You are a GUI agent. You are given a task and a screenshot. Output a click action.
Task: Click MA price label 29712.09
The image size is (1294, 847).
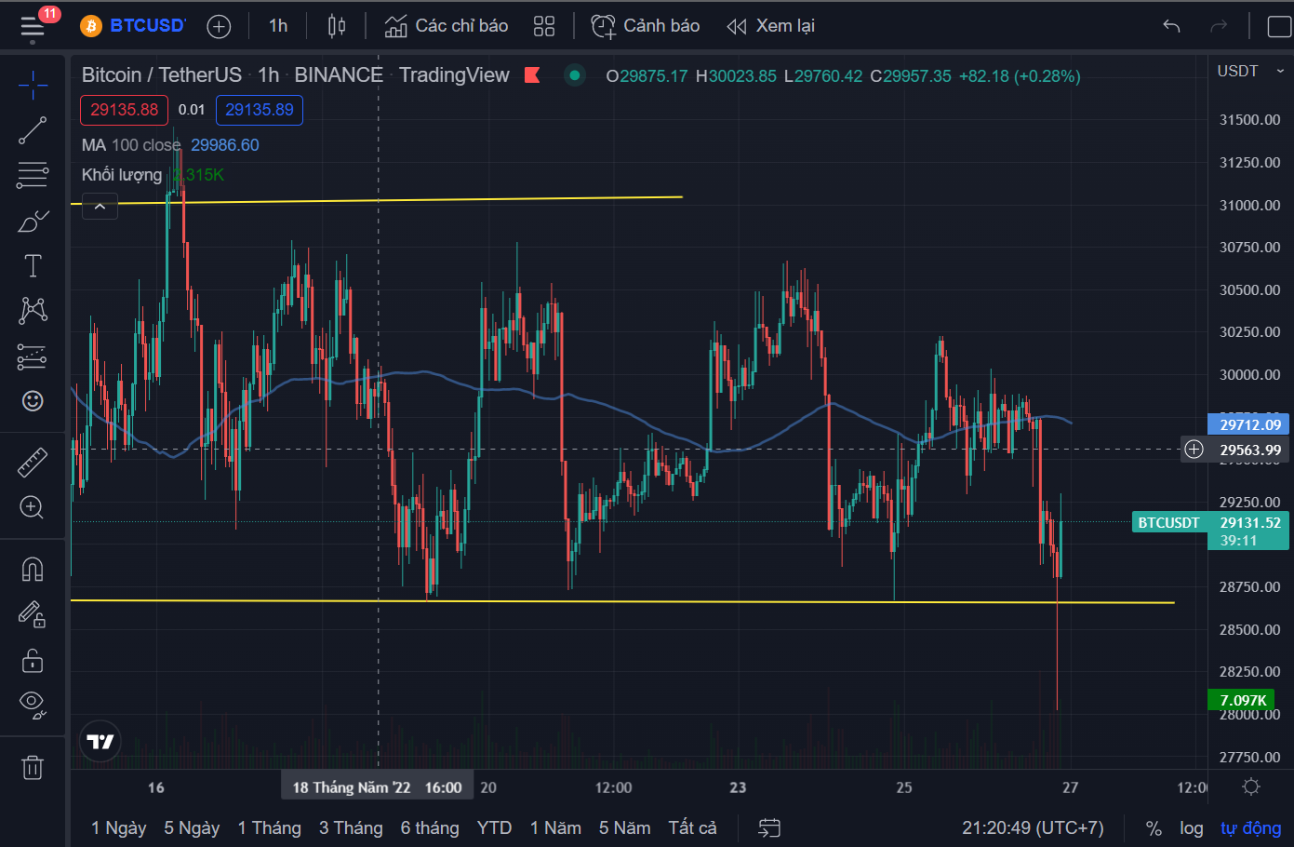click(1248, 424)
